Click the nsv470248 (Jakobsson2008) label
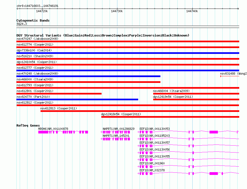The height and width of the screenshot is (189, 247). tap(37, 73)
